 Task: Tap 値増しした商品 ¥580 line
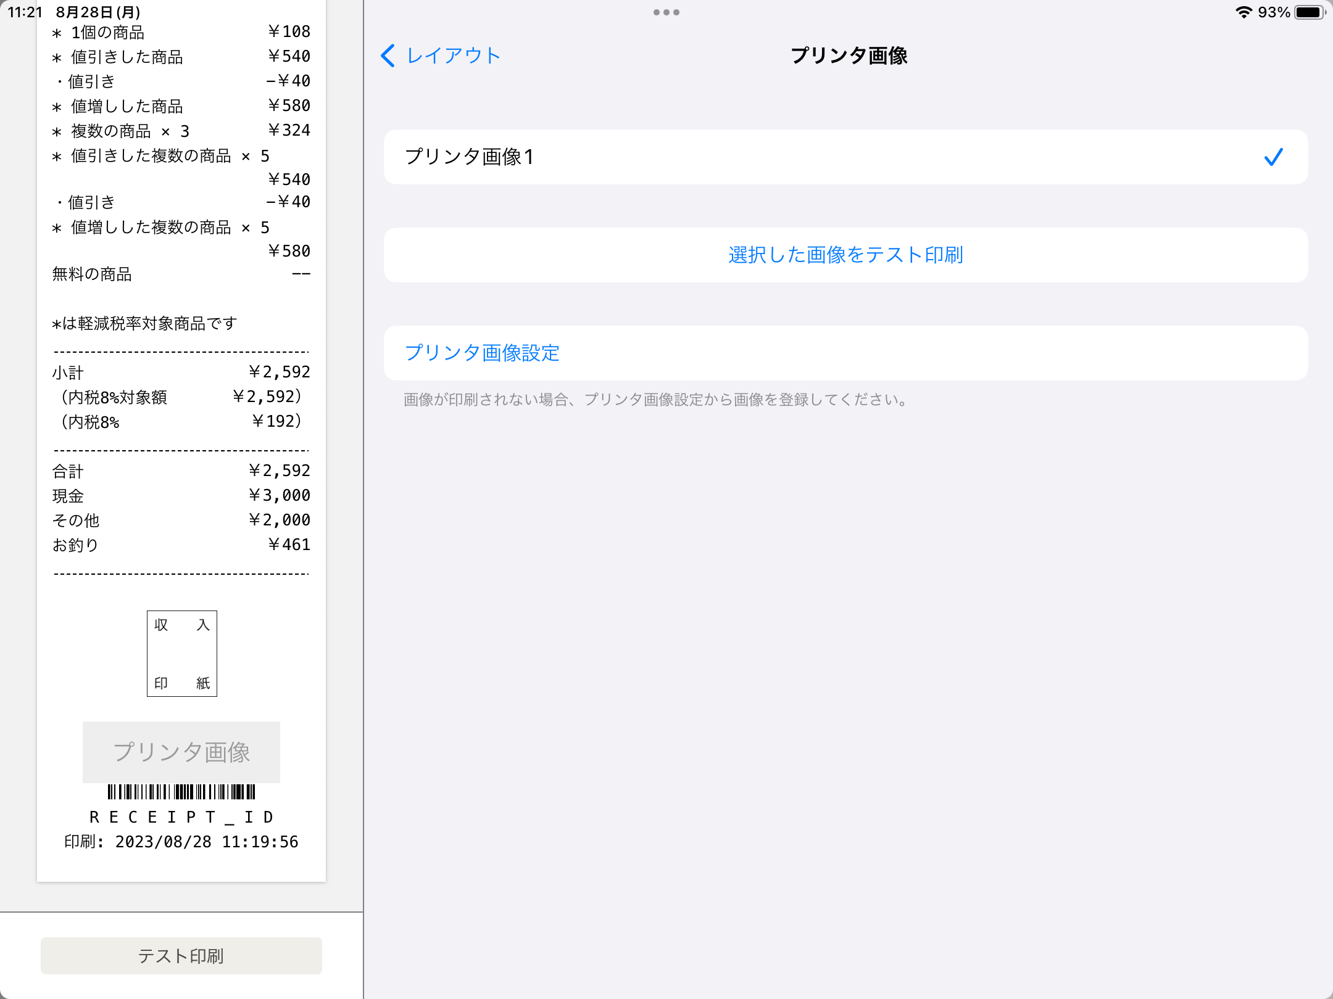click(181, 106)
